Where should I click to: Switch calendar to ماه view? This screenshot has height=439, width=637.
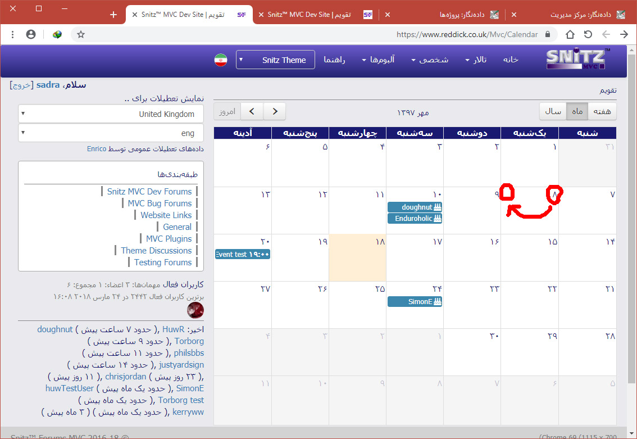tap(577, 111)
